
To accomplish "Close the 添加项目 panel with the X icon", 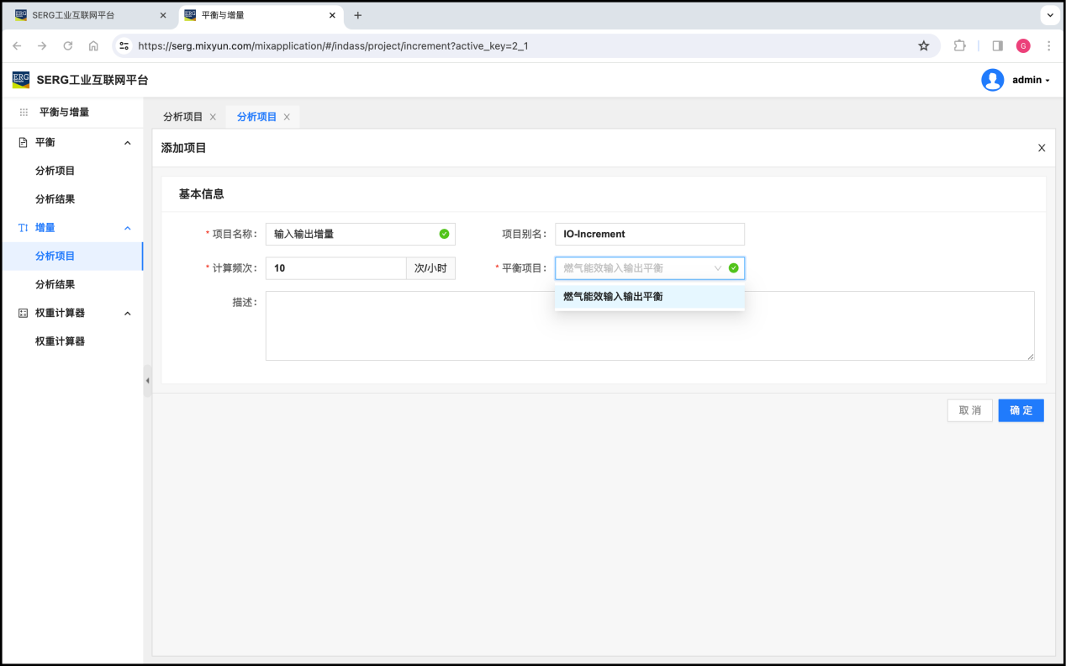I will [1041, 148].
